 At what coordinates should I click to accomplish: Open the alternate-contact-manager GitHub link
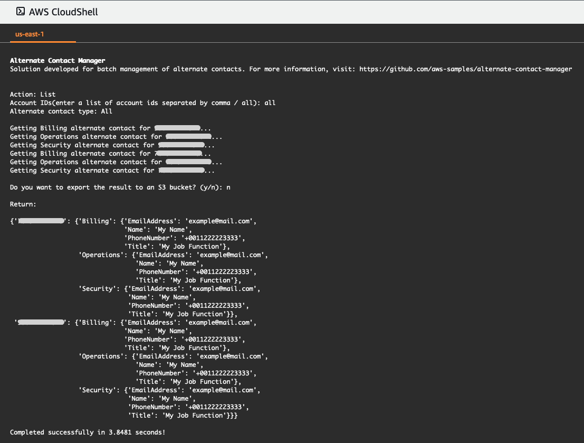465,69
